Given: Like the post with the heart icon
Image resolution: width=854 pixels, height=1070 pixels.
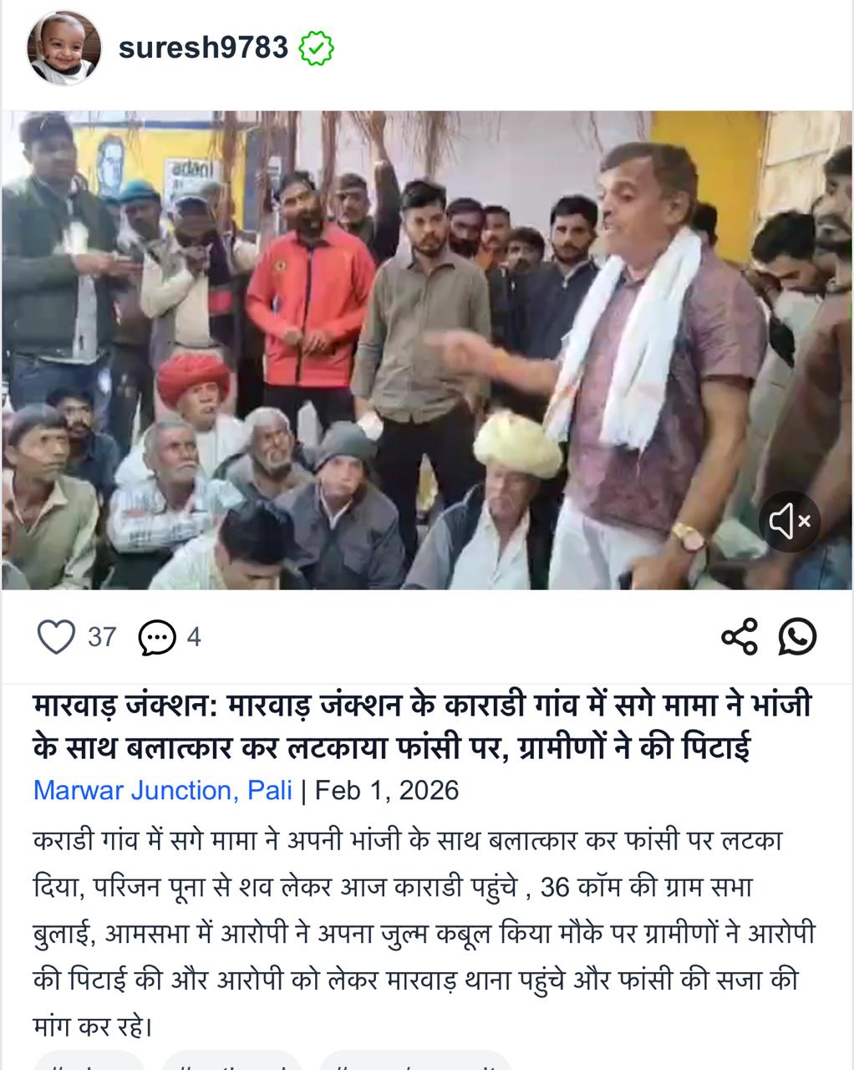Looking at the screenshot, I should coord(57,637).
